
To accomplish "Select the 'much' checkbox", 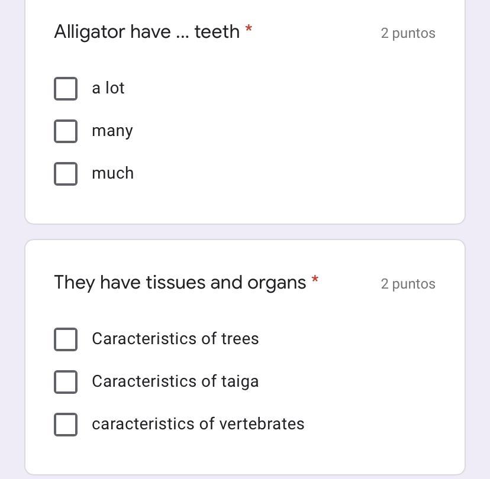I will click(66, 174).
